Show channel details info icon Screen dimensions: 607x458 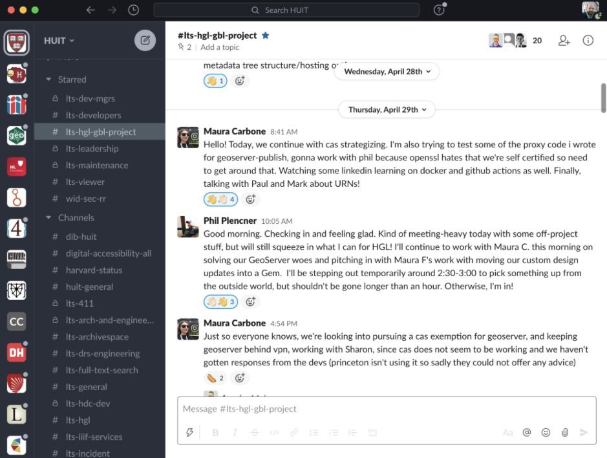tap(588, 40)
